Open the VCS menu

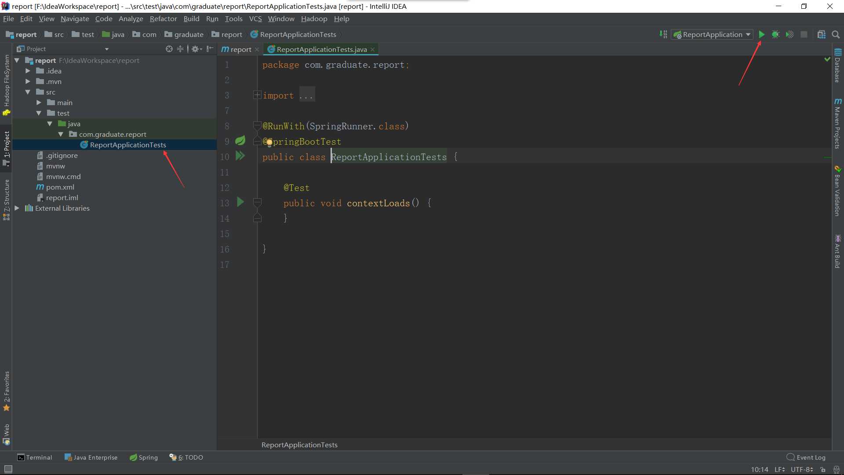coord(255,18)
